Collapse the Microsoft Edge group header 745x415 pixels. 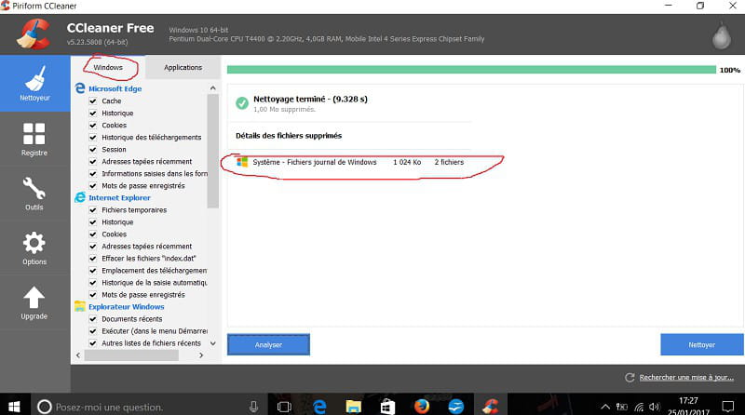tap(115, 88)
